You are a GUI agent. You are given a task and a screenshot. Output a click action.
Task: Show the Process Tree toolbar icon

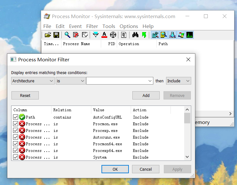tap(124, 35)
